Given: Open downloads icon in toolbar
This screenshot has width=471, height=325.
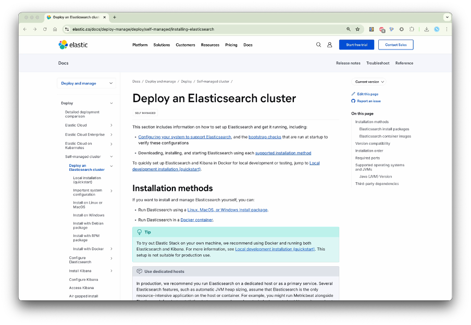Looking at the screenshot, I should tap(427, 29).
